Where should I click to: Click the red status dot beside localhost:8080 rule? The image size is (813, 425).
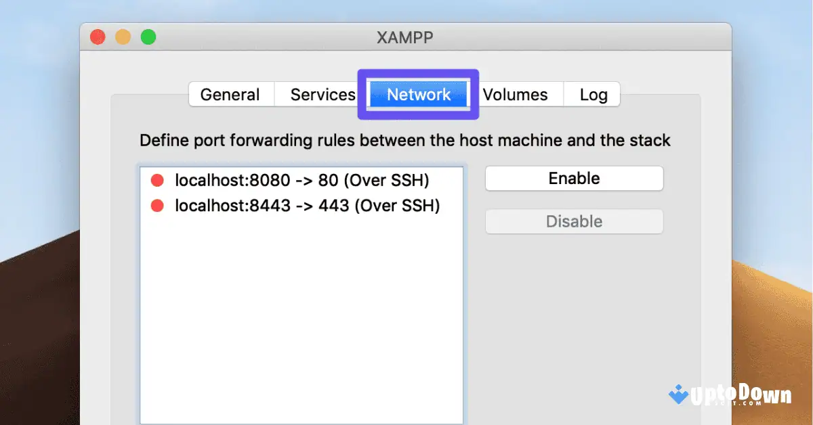coord(157,180)
